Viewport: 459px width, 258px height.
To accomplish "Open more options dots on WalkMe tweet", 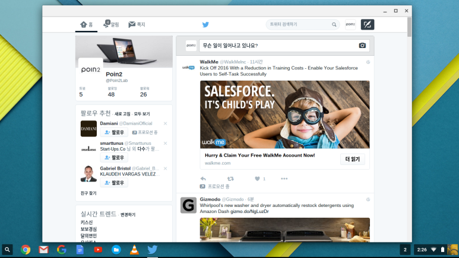I will (284, 179).
